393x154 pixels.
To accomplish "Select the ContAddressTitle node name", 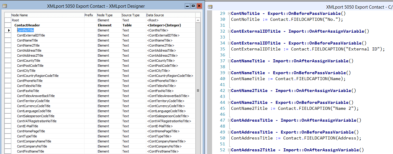I will (29, 50).
